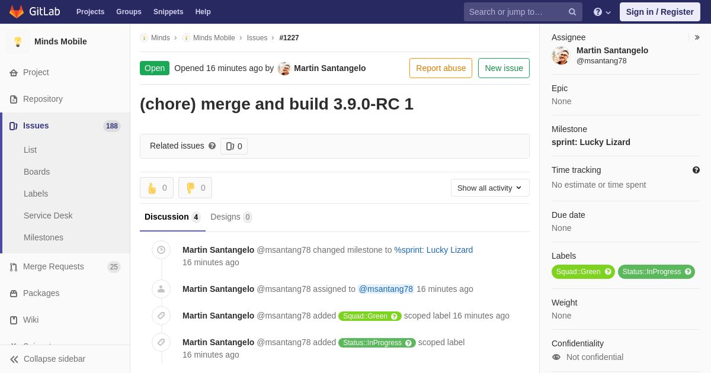Click the Minds breadcrumb lightbulb icon
711x373 pixels.
[x=144, y=38]
